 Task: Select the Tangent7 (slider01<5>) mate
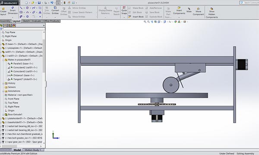[22, 79]
